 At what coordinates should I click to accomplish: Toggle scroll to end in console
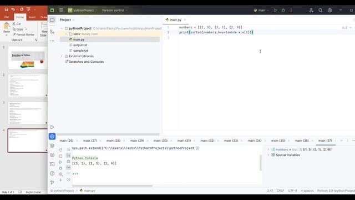point(68,156)
